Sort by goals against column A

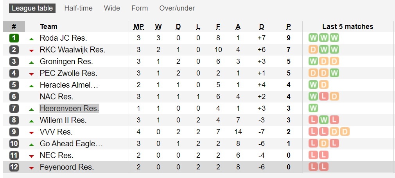(x=238, y=27)
